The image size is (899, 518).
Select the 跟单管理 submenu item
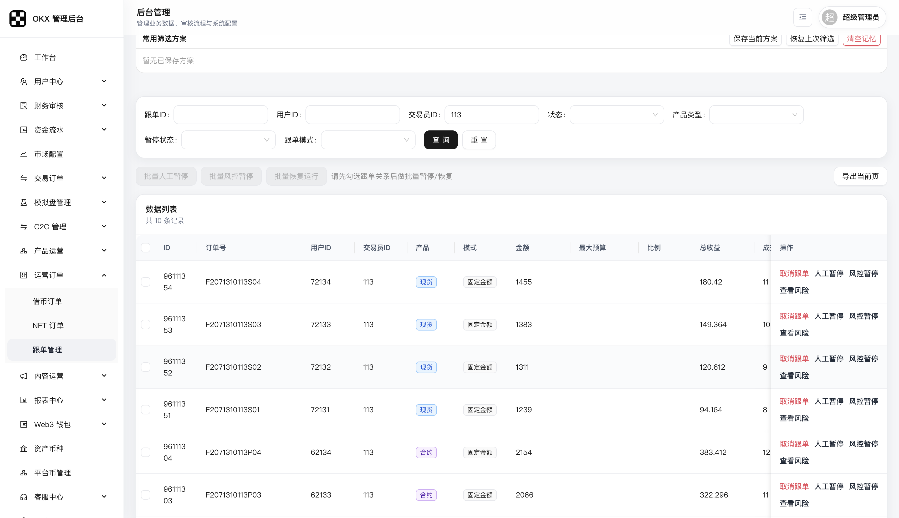pos(62,350)
